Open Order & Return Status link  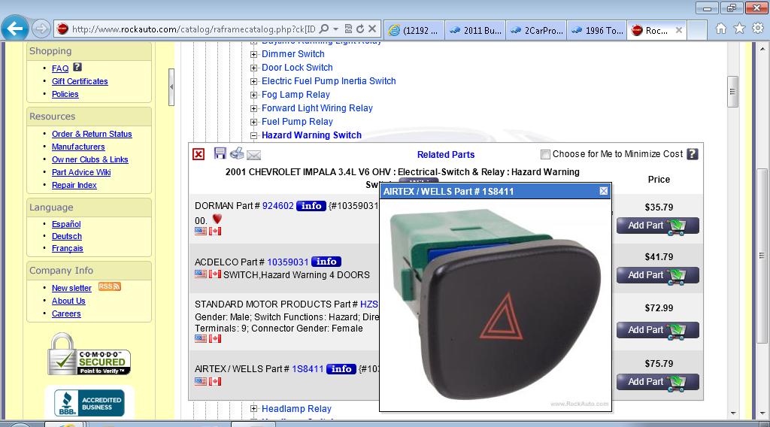[92, 134]
